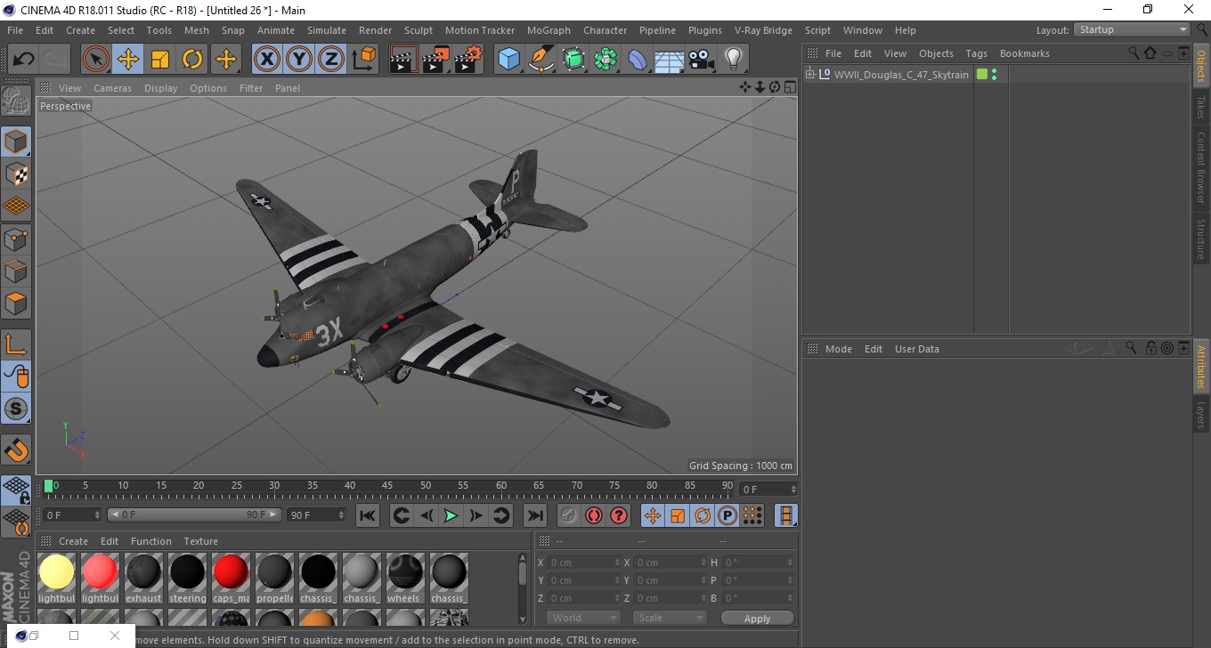Add a Floor environment object
The width and height of the screenshot is (1211, 648).
point(670,60)
